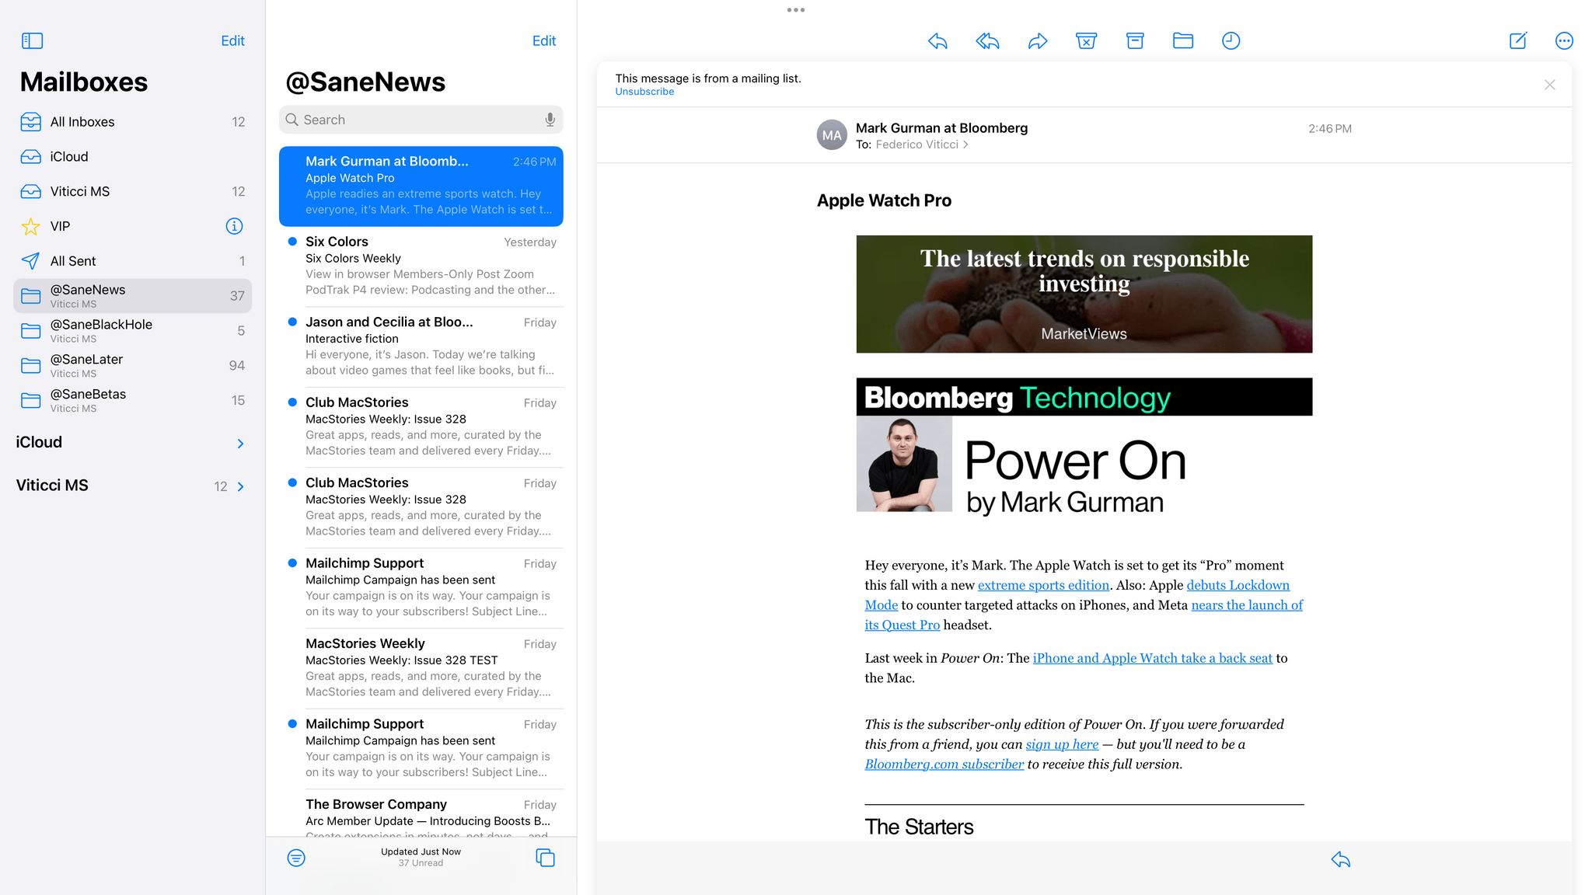Click the VIP info icon
The image size is (1592, 895).
[234, 226]
